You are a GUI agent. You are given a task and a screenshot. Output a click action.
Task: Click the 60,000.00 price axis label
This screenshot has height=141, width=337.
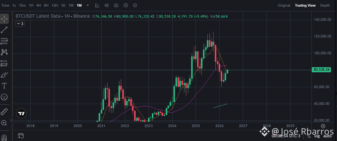point(322,87)
